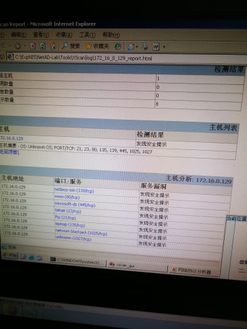Go to the Home page icon
The width and height of the screenshot is (247, 329).
53,46
